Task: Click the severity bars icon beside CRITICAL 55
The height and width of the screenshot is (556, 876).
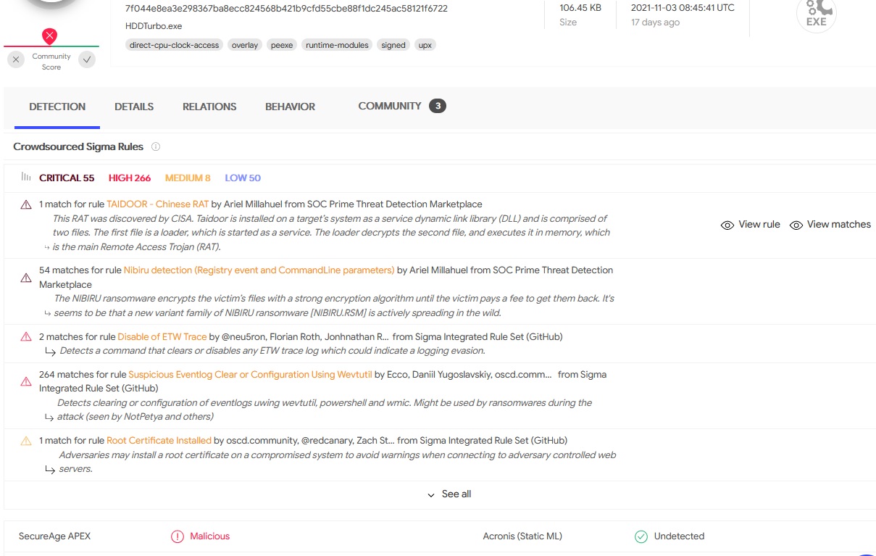Action: [x=26, y=177]
